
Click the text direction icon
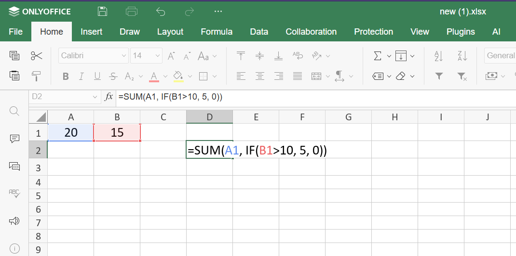click(339, 77)
